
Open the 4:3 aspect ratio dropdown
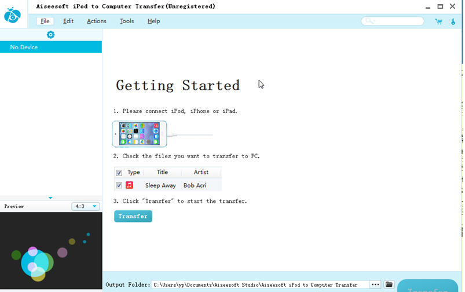pos(86,206)
